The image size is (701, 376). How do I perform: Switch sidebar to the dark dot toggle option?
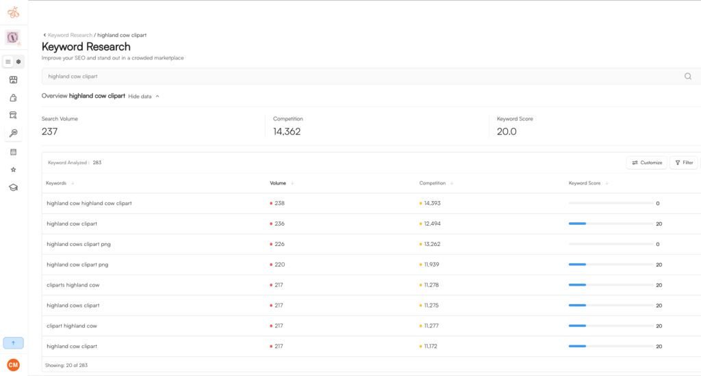pos(18,62)
